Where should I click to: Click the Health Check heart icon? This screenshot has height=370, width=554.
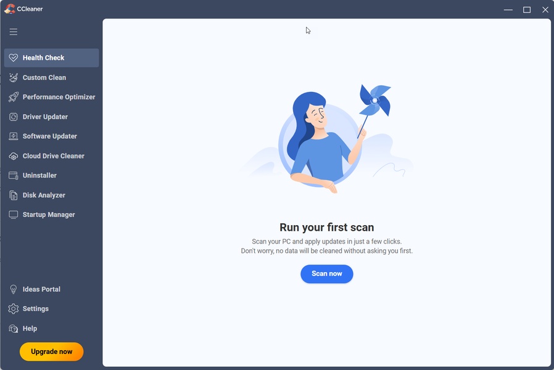[14, 57]
